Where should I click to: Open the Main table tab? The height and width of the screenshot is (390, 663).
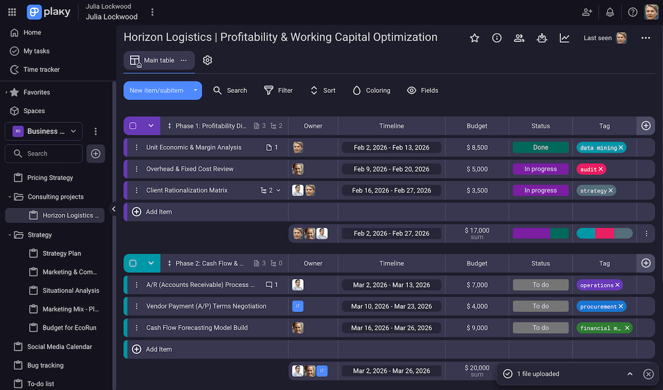coord(159,60)
